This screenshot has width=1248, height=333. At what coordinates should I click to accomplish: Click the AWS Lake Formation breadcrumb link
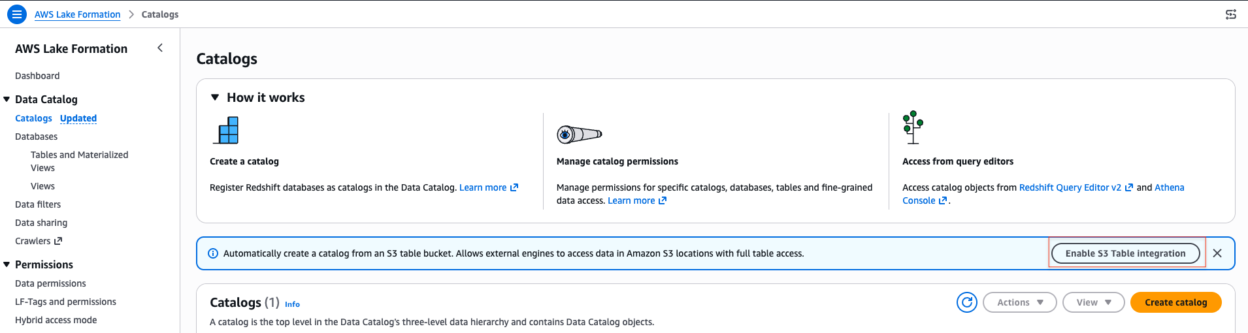coord(77,14)
